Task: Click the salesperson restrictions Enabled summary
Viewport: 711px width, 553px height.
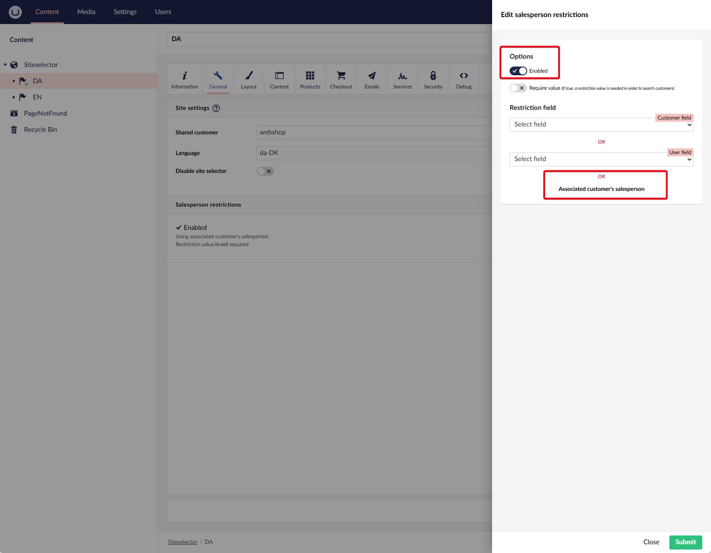Action: tap(191, 228)
